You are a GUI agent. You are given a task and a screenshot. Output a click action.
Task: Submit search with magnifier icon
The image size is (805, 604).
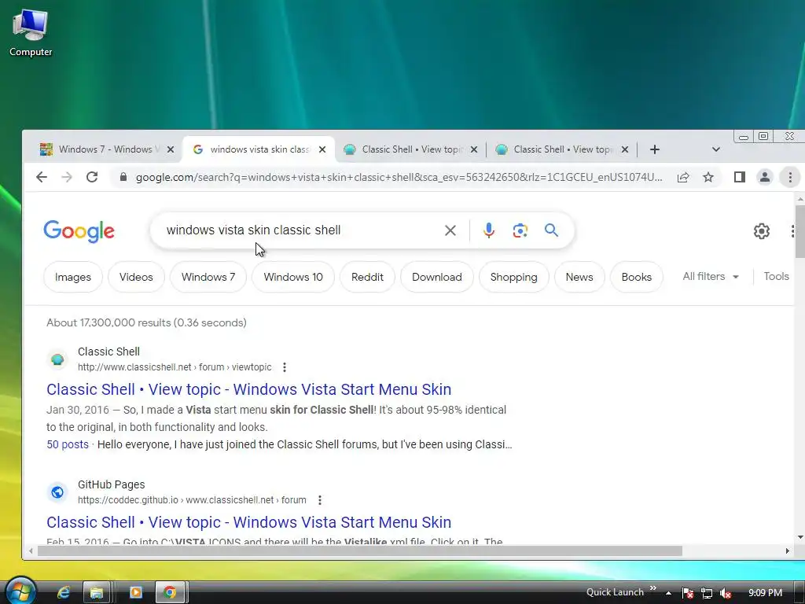pos(551,230)
